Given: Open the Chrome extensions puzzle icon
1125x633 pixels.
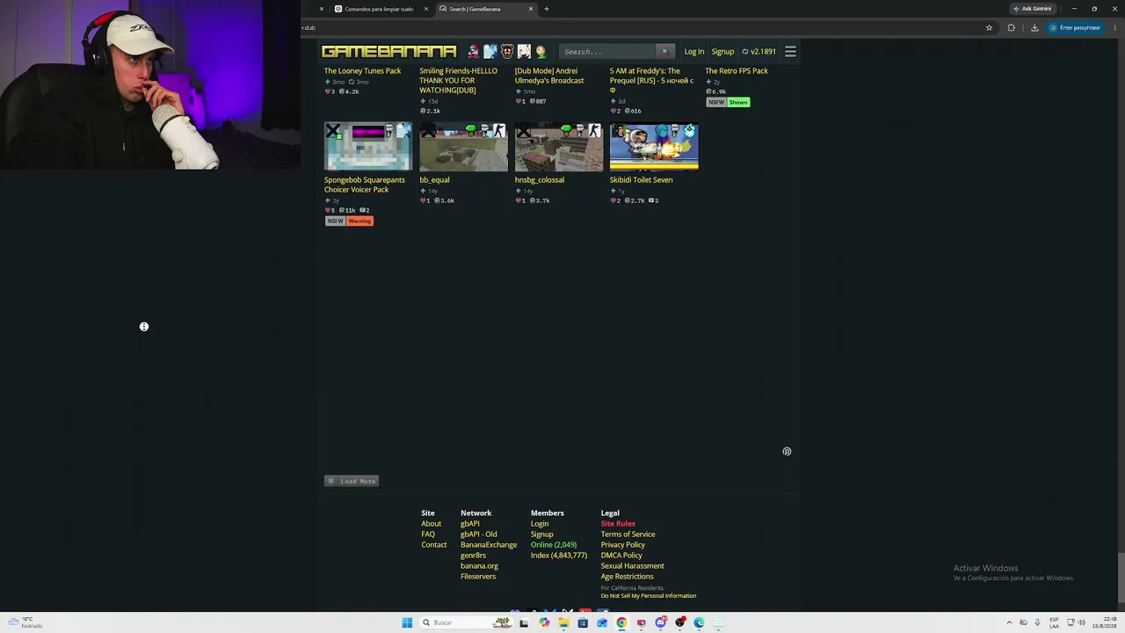Looking at the screenshot, I should [x=1011, y=27].
